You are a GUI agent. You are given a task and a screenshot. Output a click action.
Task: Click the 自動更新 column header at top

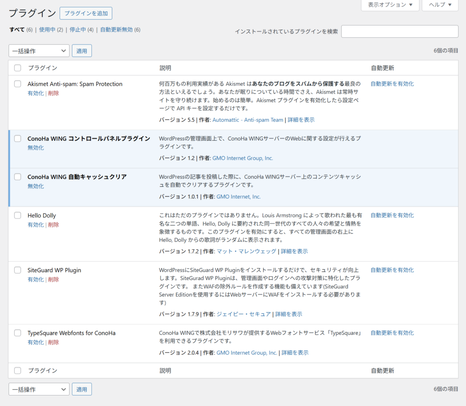(382, 68)
